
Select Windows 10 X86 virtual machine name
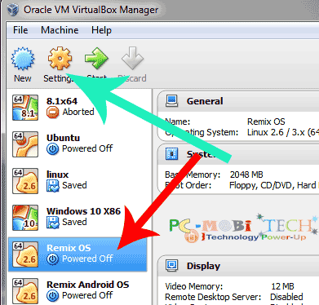pos(83,211)
